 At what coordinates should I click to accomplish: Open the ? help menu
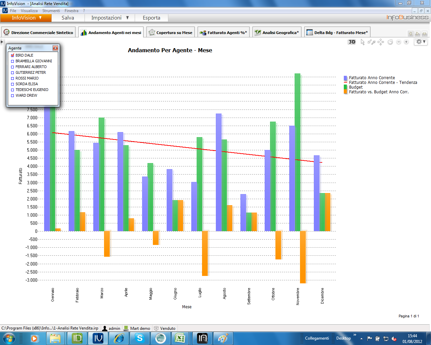point(84,11)
